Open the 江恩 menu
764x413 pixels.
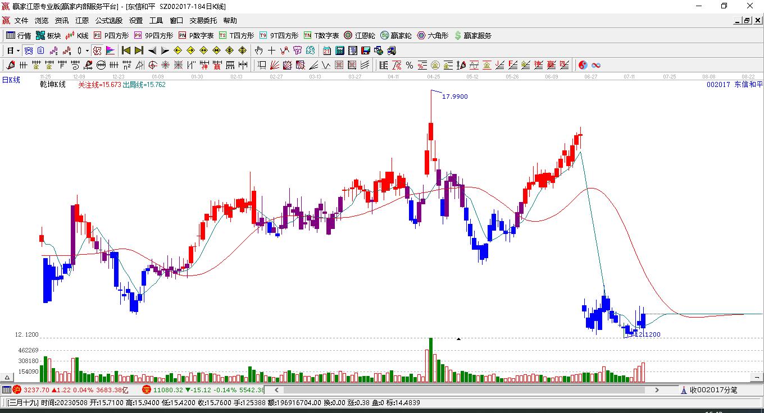point(82,21)
